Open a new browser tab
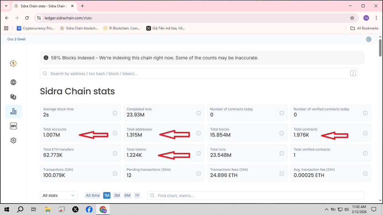 pos(82,6)
